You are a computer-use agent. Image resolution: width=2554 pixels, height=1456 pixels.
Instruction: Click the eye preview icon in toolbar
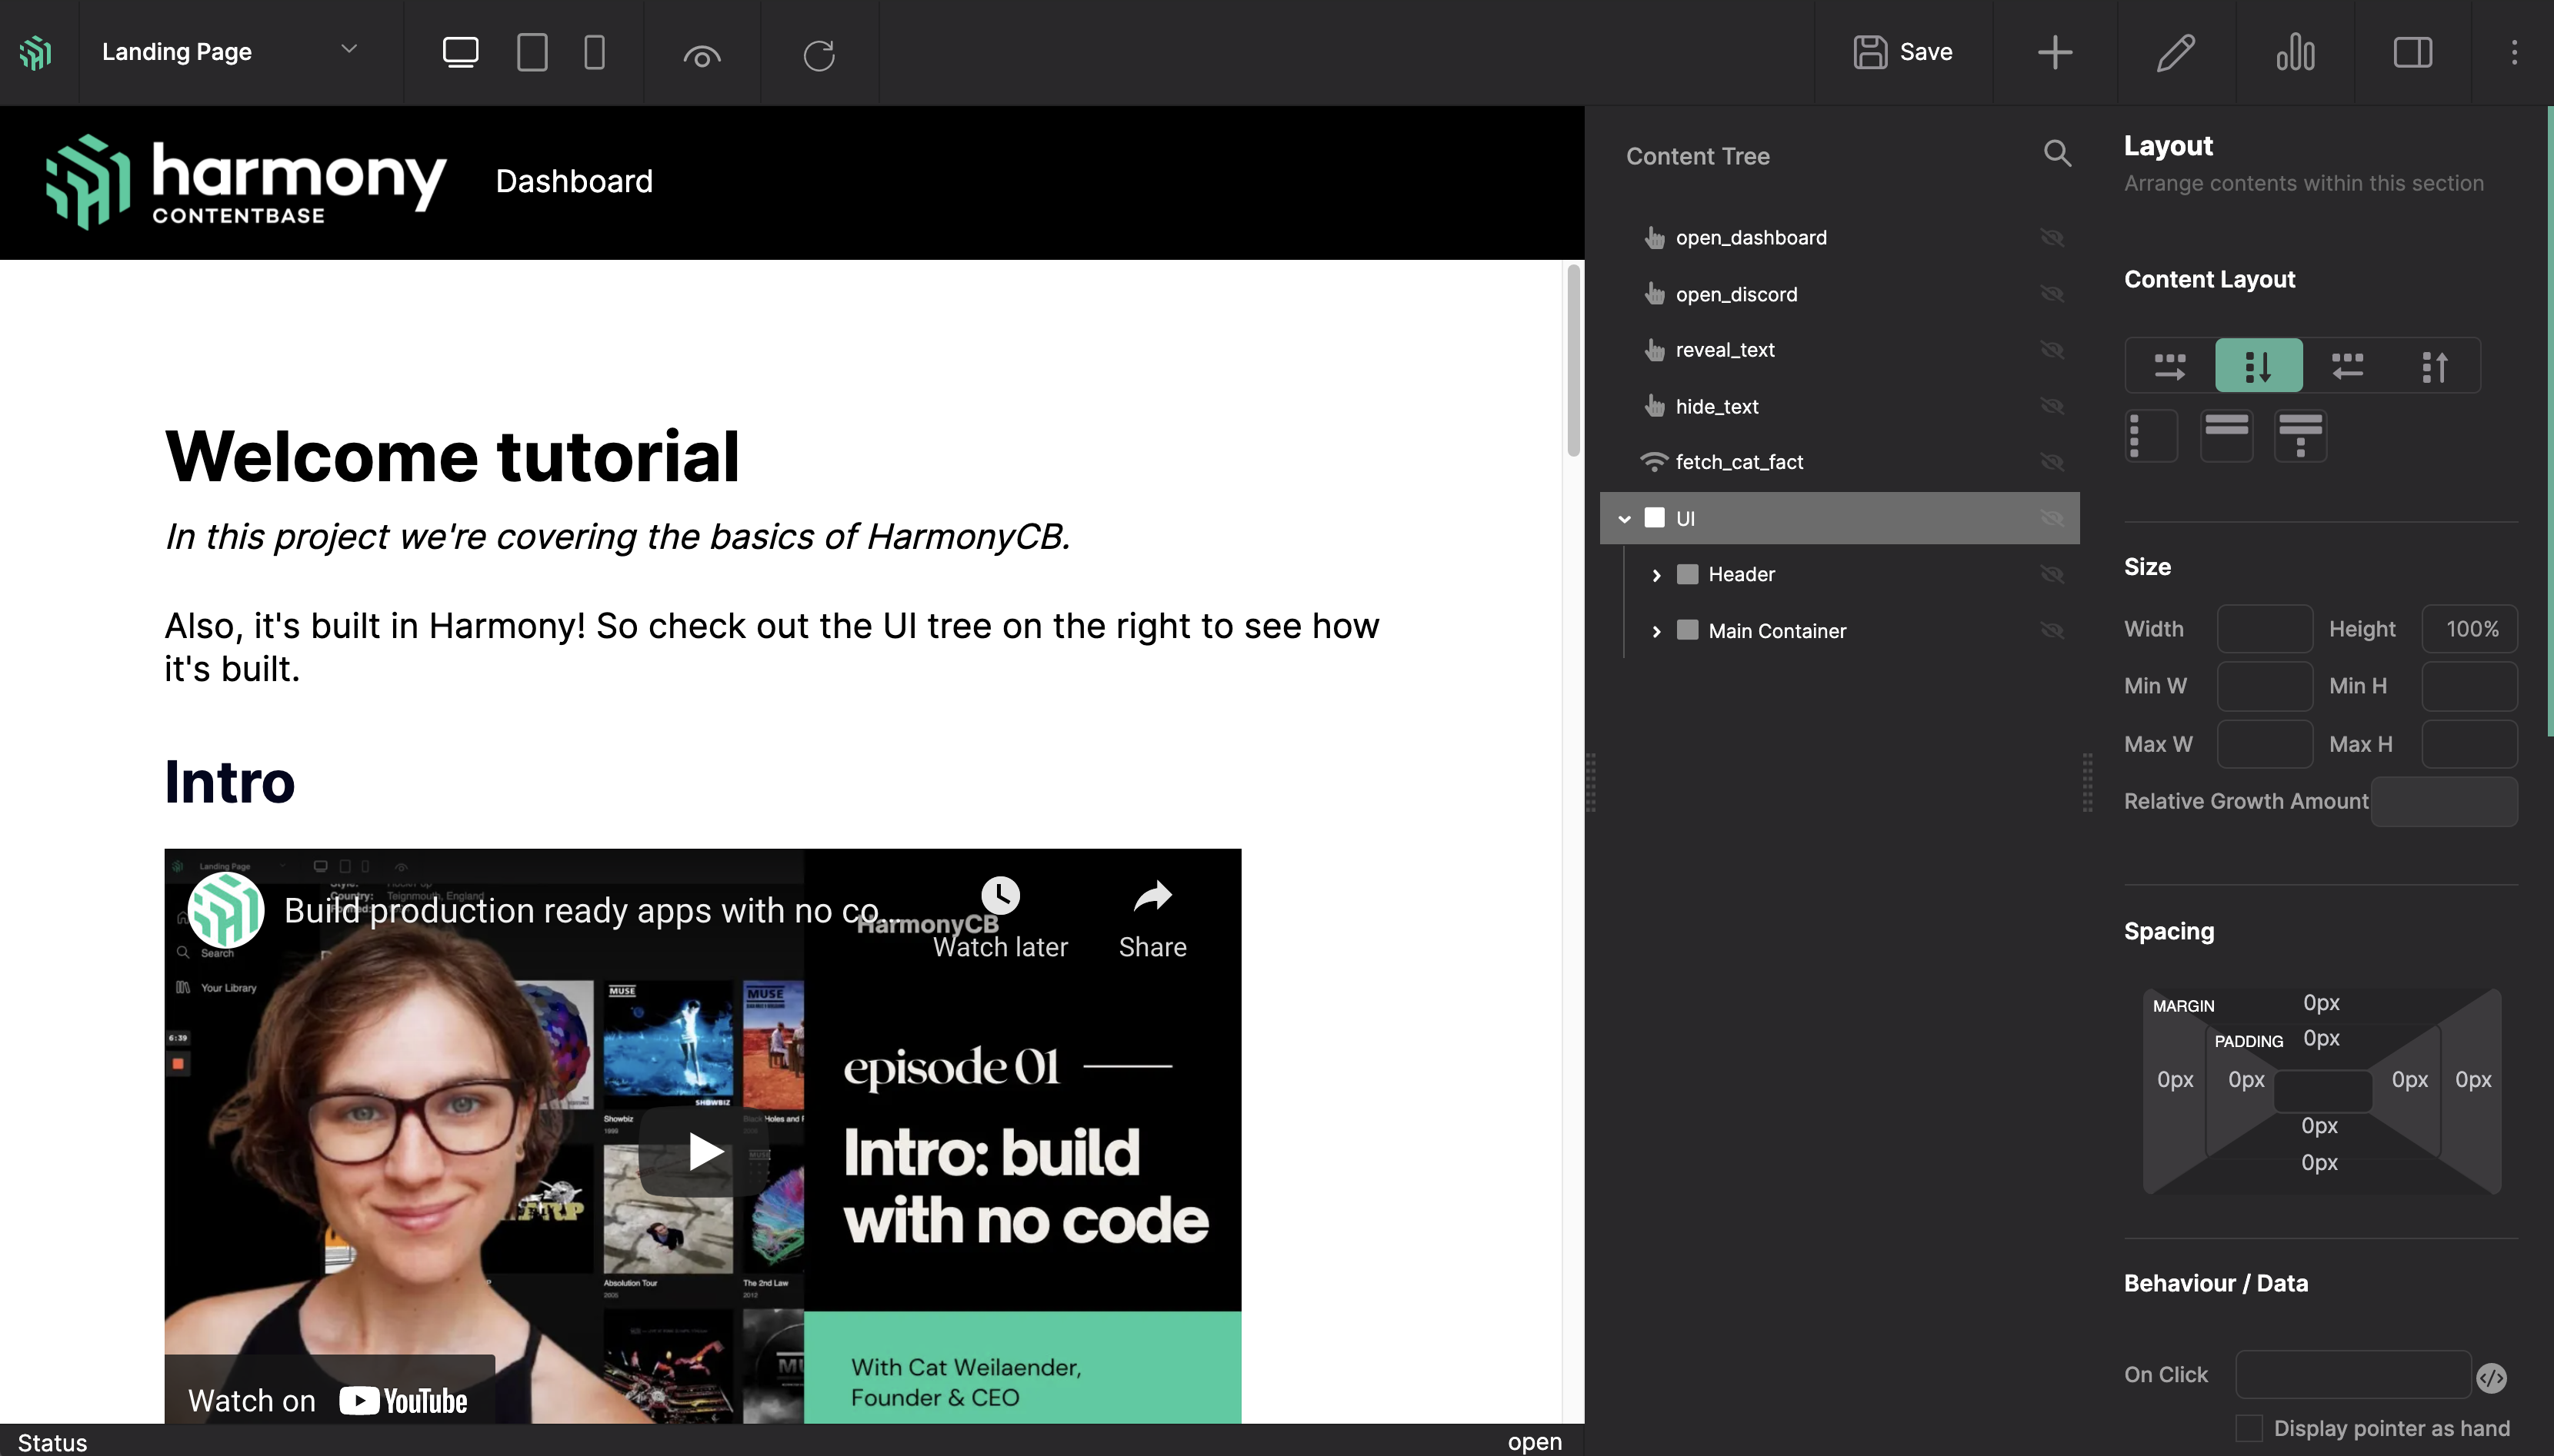tap(702, 56)
